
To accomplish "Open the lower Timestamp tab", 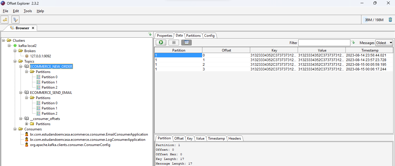I will (x=216, y=138).
